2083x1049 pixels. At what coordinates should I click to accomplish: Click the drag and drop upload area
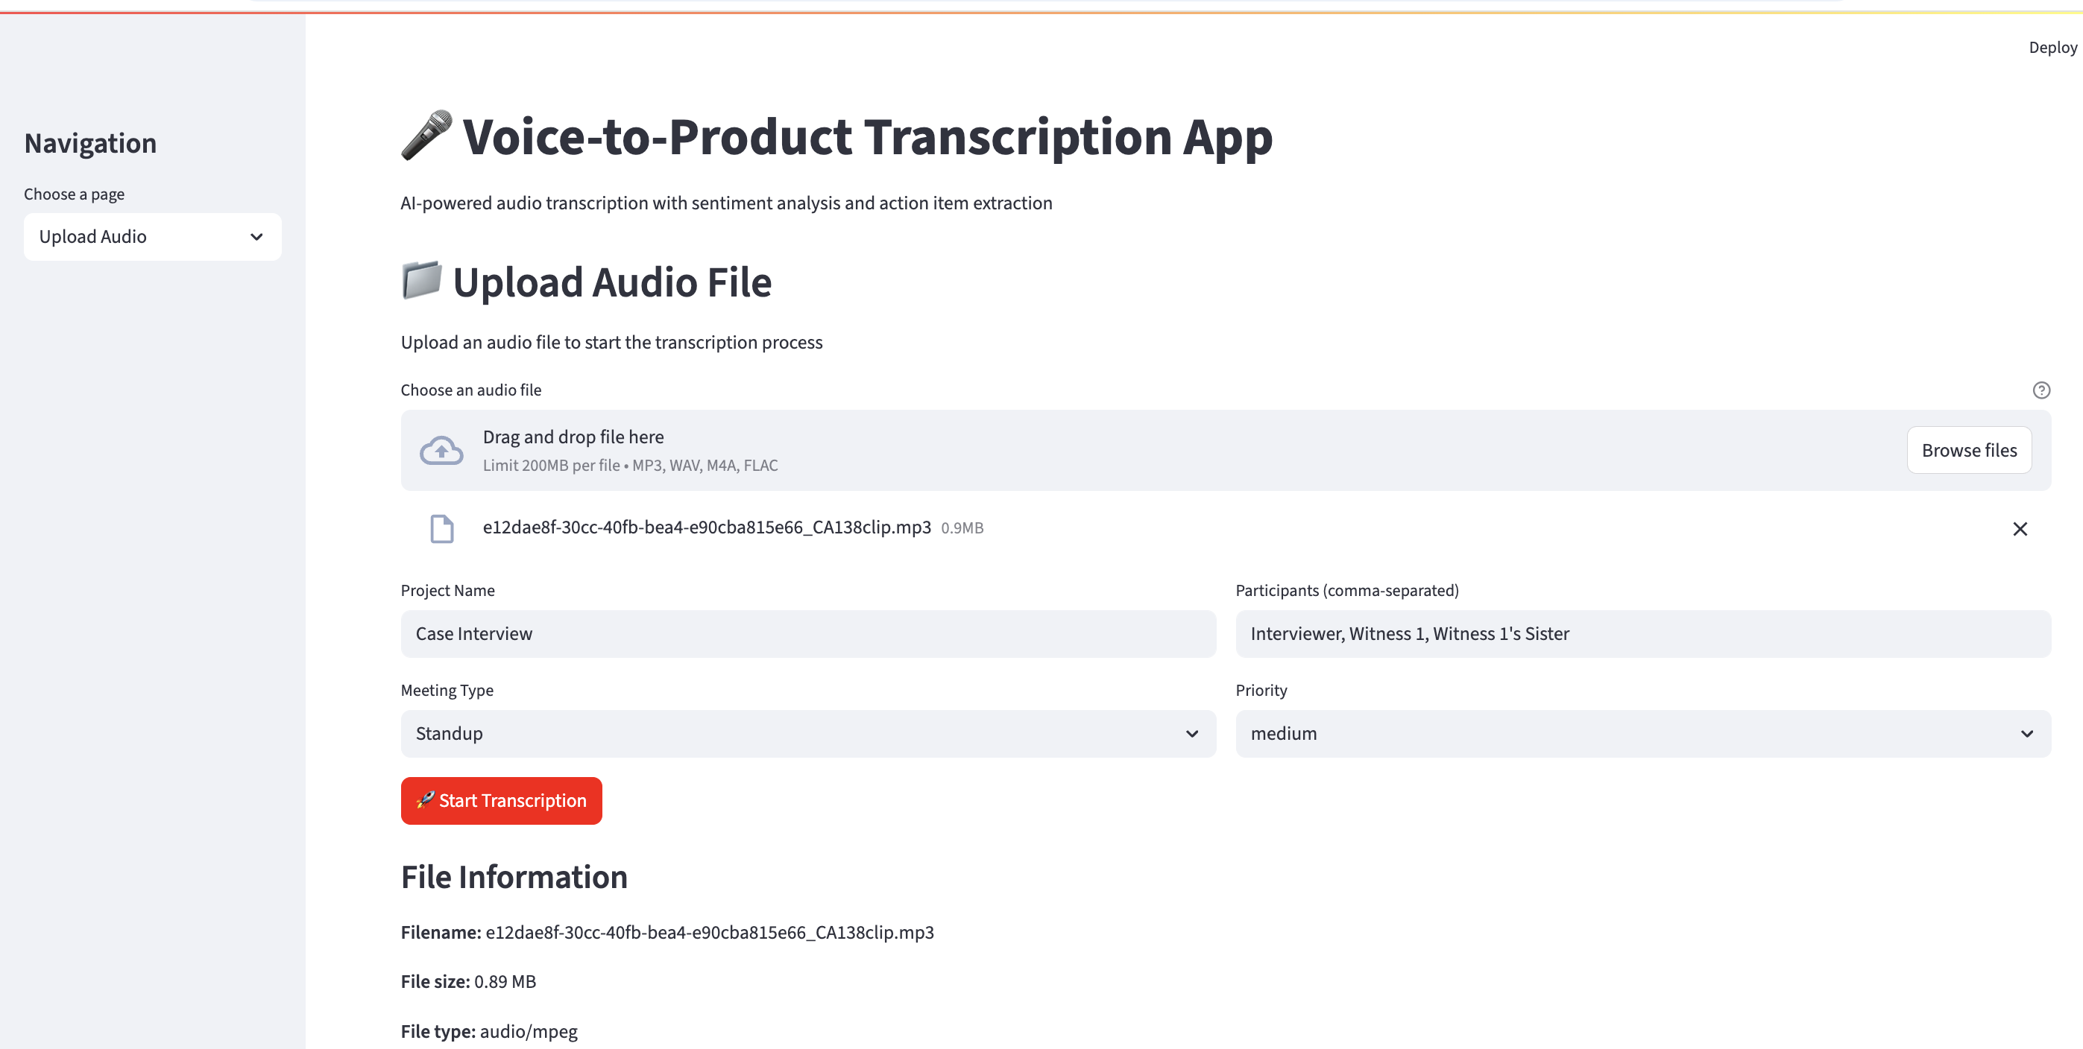coord(1226,450)
